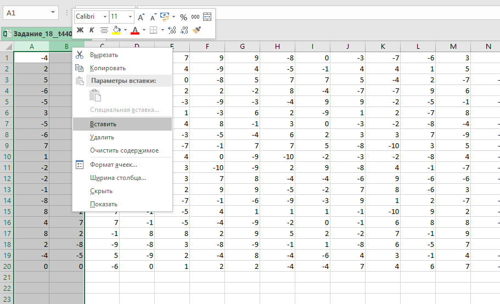This screenshot has width=500, height=304.
Task: Click the increase decimal places icon
Action: coord(172,30)
